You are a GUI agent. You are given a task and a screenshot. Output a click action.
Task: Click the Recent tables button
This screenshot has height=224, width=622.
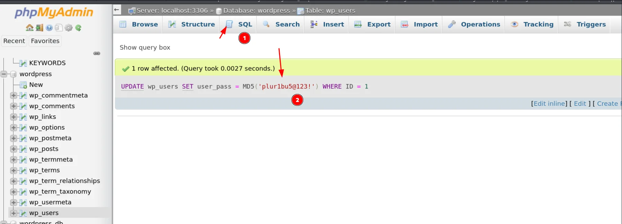pyautogui.click(x=14, y=41)
